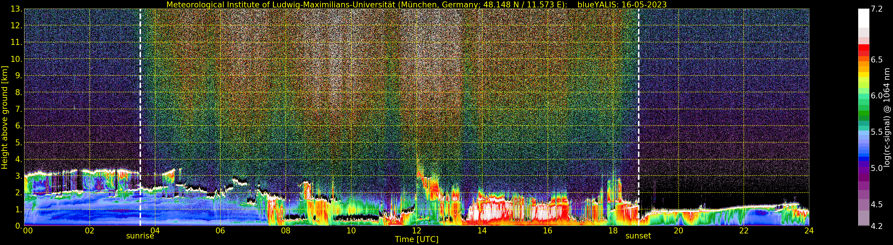The width and height of the screenshot is (893, 245).
Task: Click the time axis tick '10'
Action: pos(351,231)
